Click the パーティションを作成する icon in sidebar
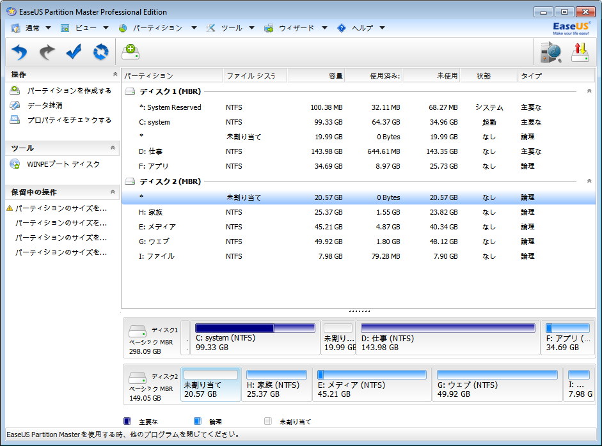This screenshot has width=602, height=446. 15,91
